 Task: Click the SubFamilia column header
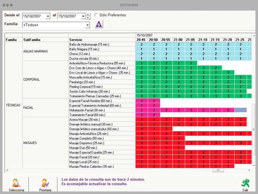(45, 40)
